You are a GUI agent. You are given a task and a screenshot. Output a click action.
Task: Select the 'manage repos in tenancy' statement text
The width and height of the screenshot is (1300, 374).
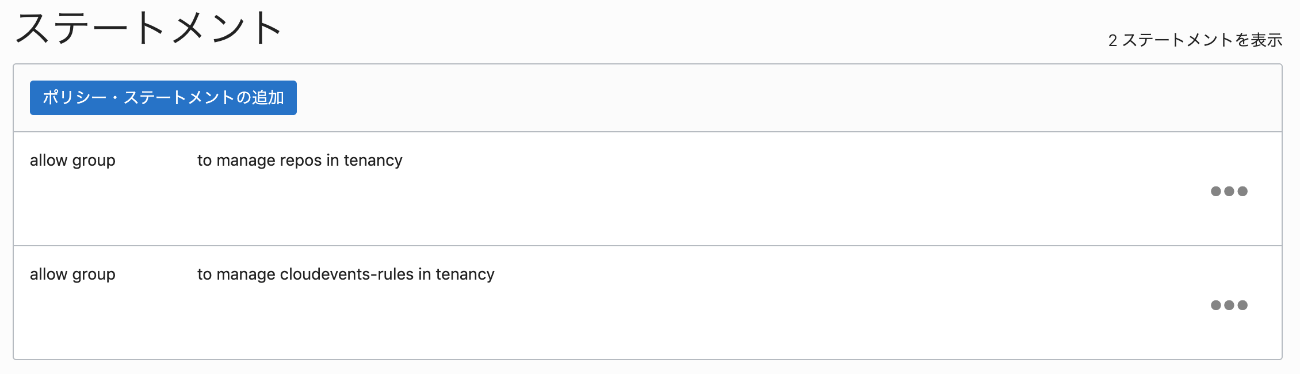[x=299, y=160]
